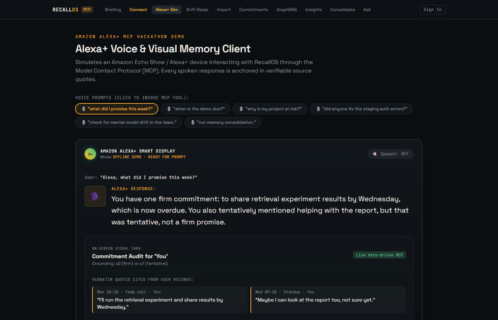Select the Wed 09:18 Standup quote card
Image resolution: width=498 pixels, height=320 pixels.
click(x=328, y=300)
